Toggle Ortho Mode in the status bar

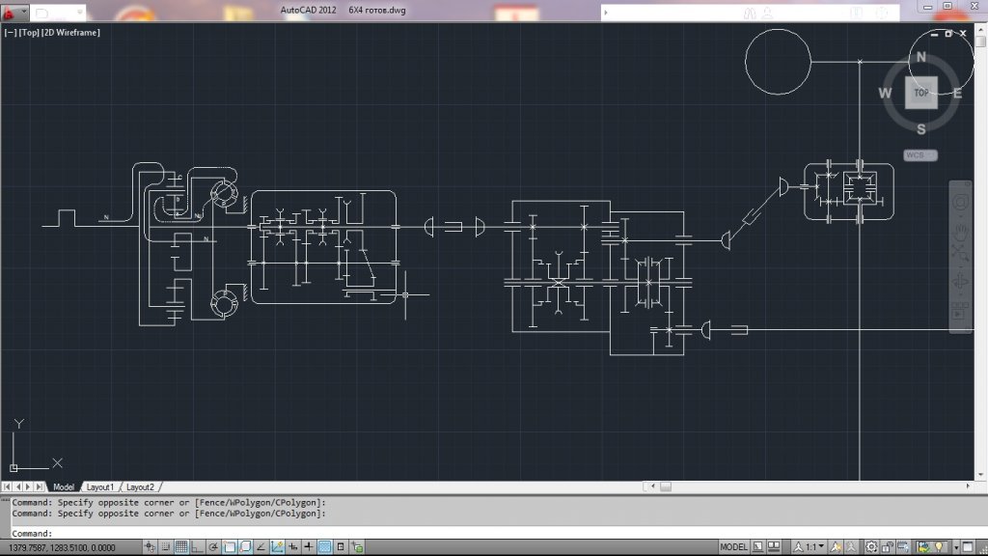point(196,547)
